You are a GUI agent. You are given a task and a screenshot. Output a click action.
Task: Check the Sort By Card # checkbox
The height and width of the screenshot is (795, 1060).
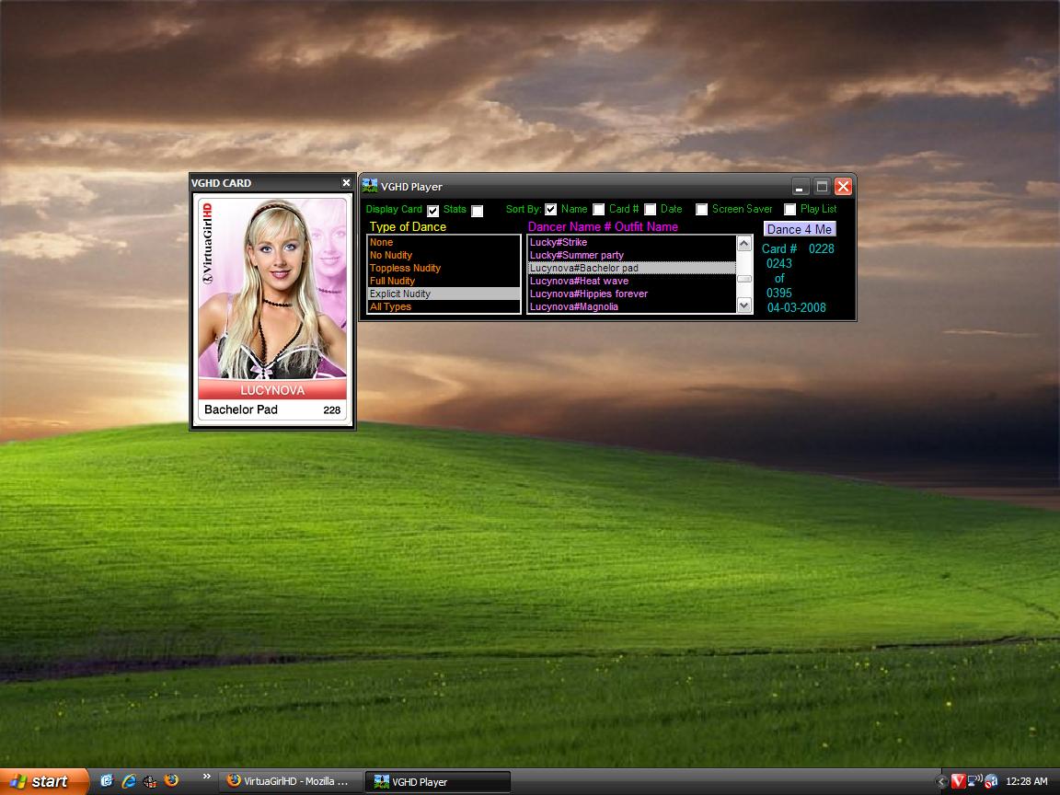tap(598, 210)
